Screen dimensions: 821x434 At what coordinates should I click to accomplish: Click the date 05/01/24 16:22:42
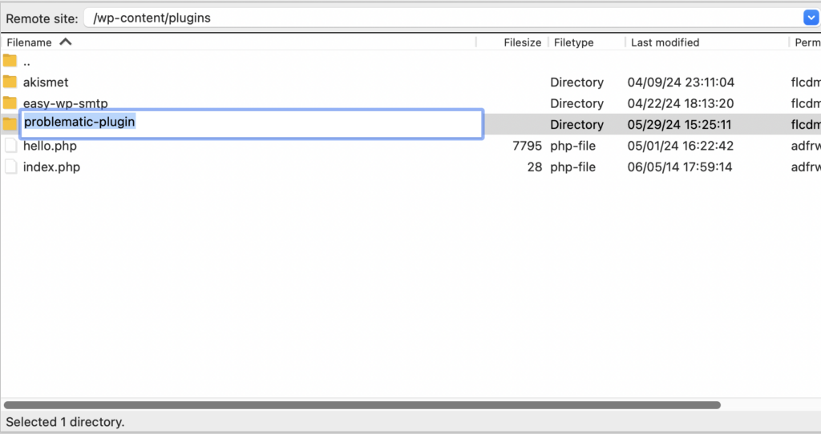(x=680, y=146)
